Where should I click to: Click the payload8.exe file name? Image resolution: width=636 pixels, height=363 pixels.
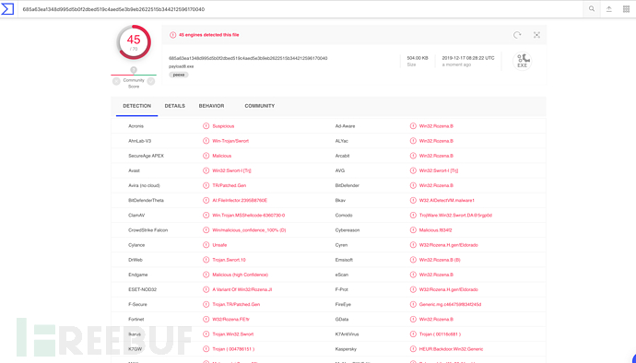point(182,66)
